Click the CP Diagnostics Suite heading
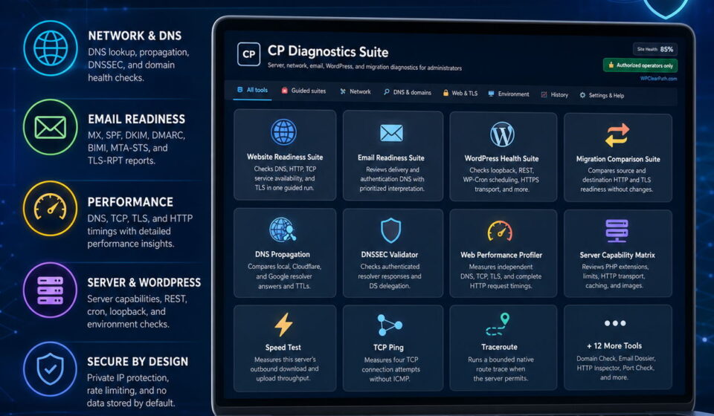The image size is (714, 416). click(328, 51)
